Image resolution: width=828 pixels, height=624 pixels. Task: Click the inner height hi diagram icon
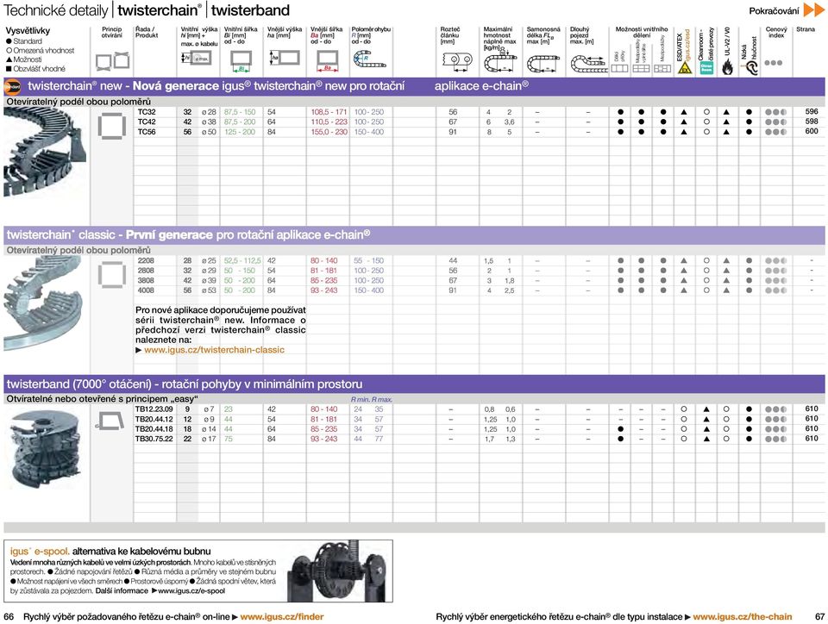tap(196, 58)
